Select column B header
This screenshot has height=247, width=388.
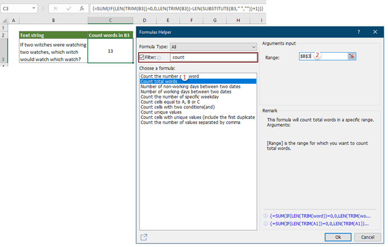tap(53, 20)
